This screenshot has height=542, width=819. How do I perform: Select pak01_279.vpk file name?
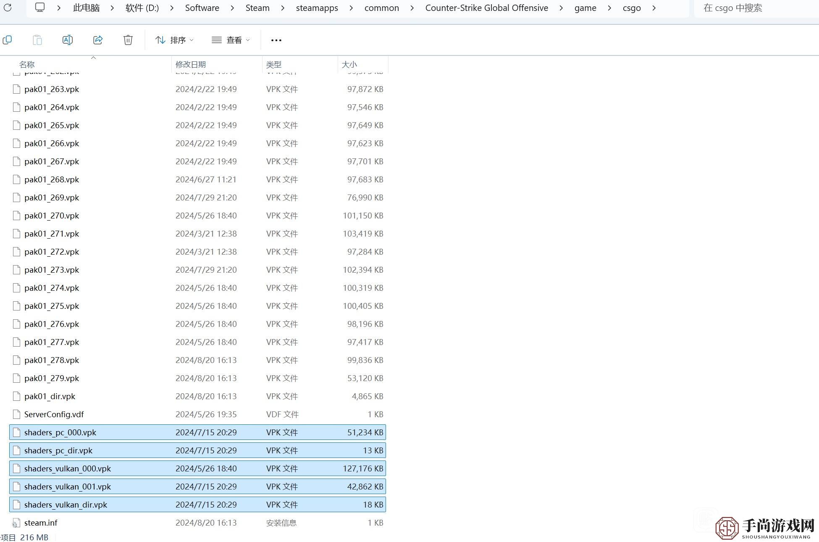tap(52, 378)
